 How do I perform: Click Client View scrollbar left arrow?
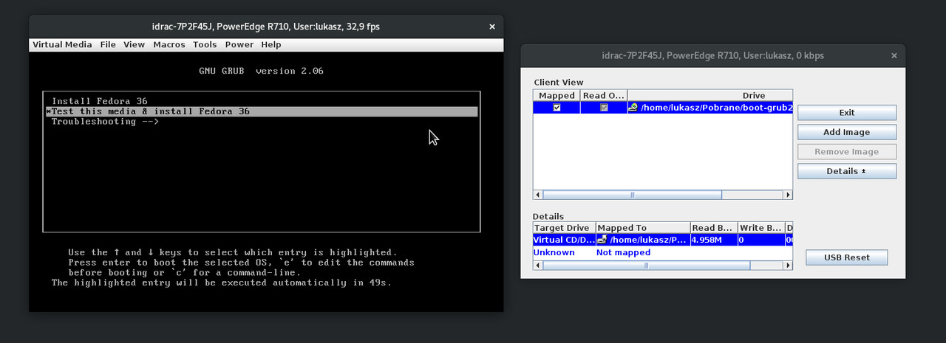[537, 195]
